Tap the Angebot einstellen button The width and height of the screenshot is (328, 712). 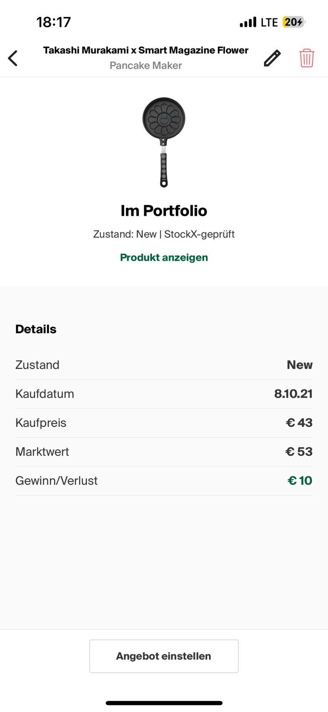tap(164, 656)
